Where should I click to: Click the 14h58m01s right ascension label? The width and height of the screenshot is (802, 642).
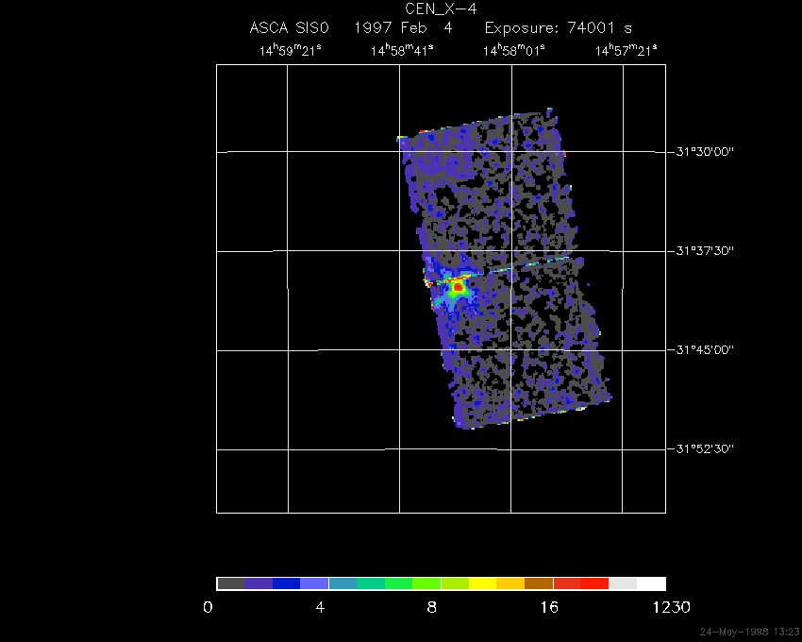tap(514, 50)
